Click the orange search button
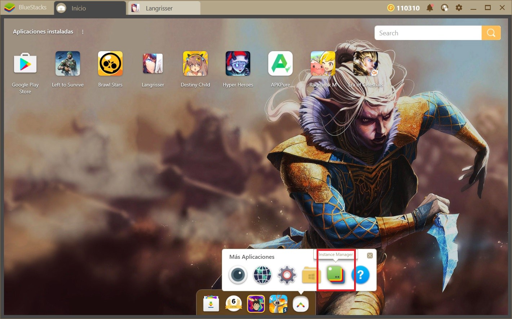This screenshot has width=512, height=319. point(491,33)
